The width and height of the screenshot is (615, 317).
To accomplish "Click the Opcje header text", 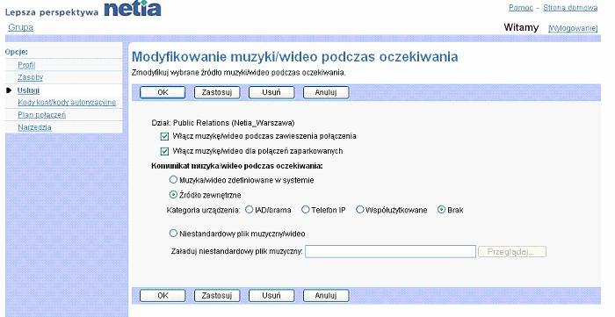I will click(x=17, y=52).
